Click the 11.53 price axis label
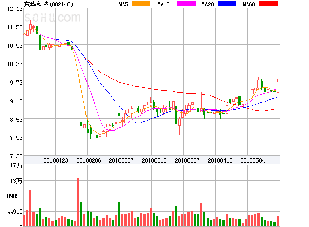This screenshot has width=309, height=227. pyautogui.click(x=15, y=27)
